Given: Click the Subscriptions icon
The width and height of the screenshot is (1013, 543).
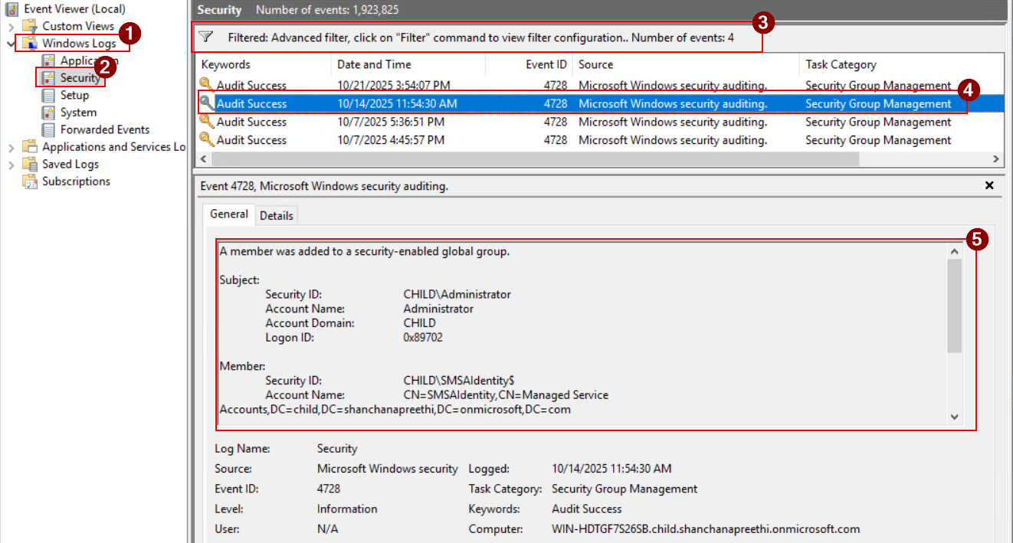Looking at the screenshot, I should 31,181.
